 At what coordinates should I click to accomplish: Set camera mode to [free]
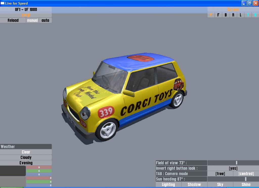[x=220, y=174]
